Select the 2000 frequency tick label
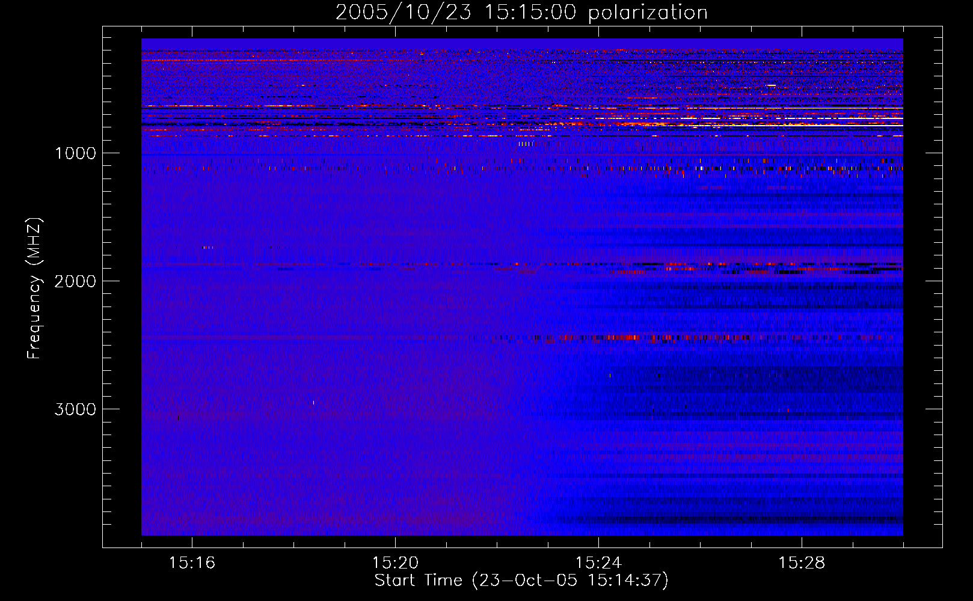973x601 pixels. [75, 281]
